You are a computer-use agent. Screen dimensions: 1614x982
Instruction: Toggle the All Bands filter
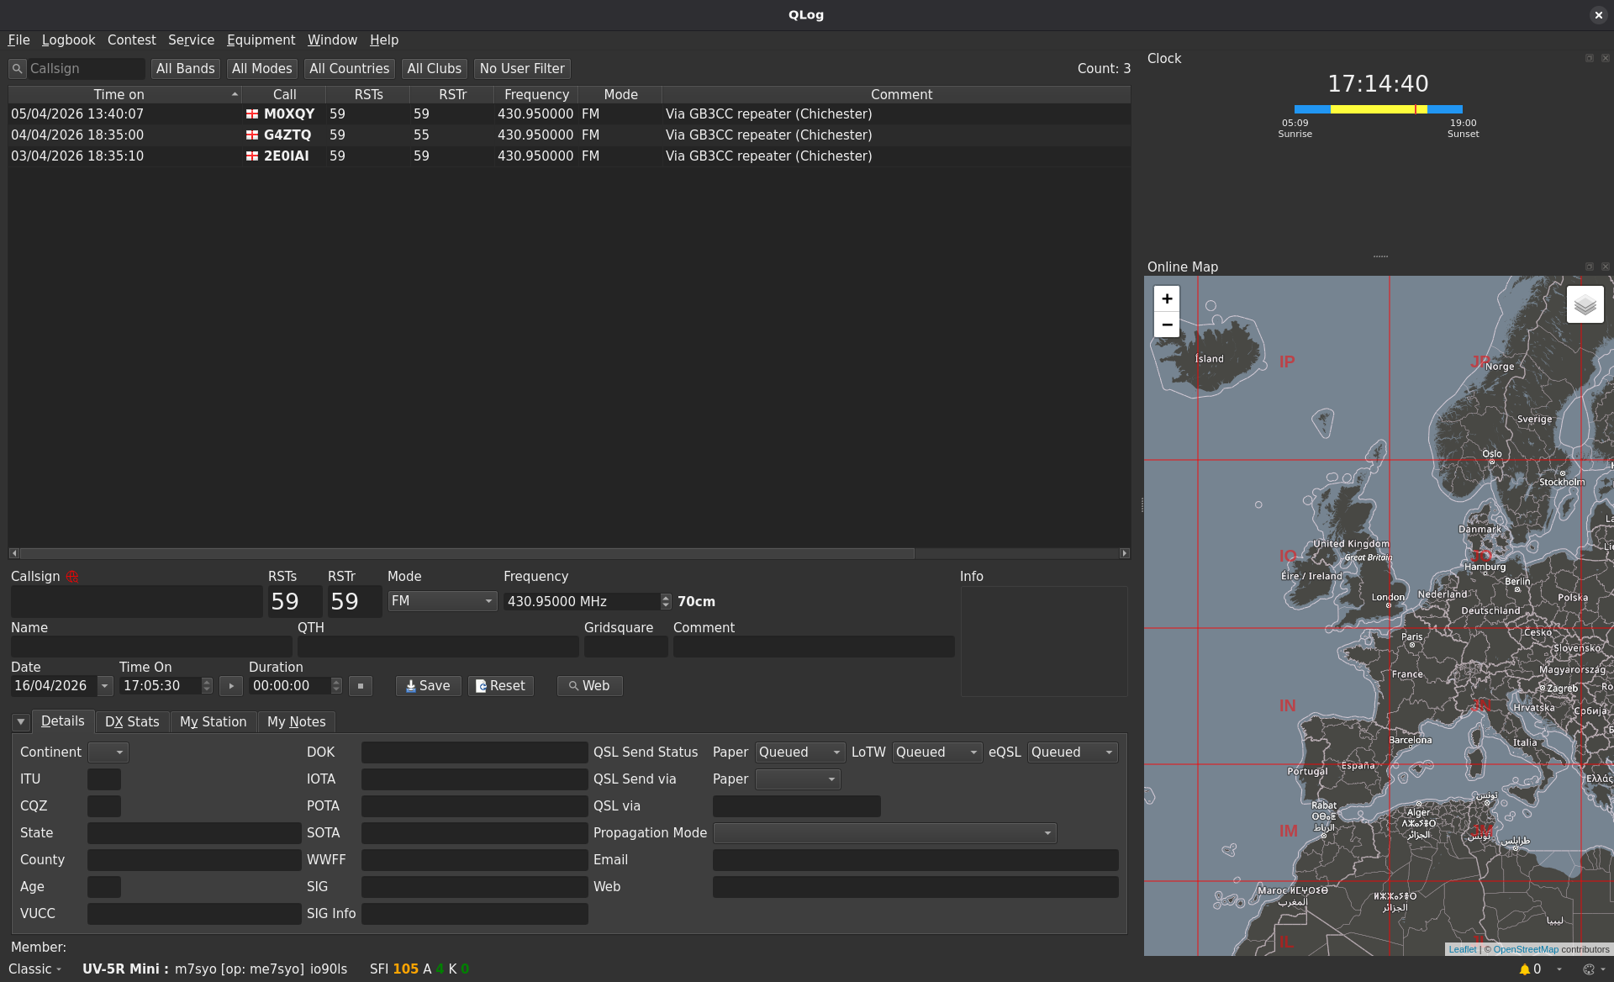click(185, 69)
